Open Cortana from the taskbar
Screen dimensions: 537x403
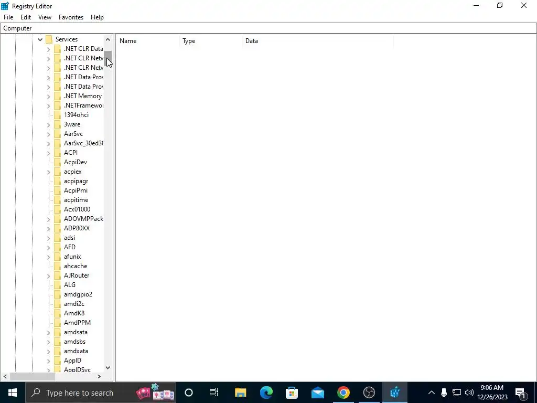[x=189, y=393]
